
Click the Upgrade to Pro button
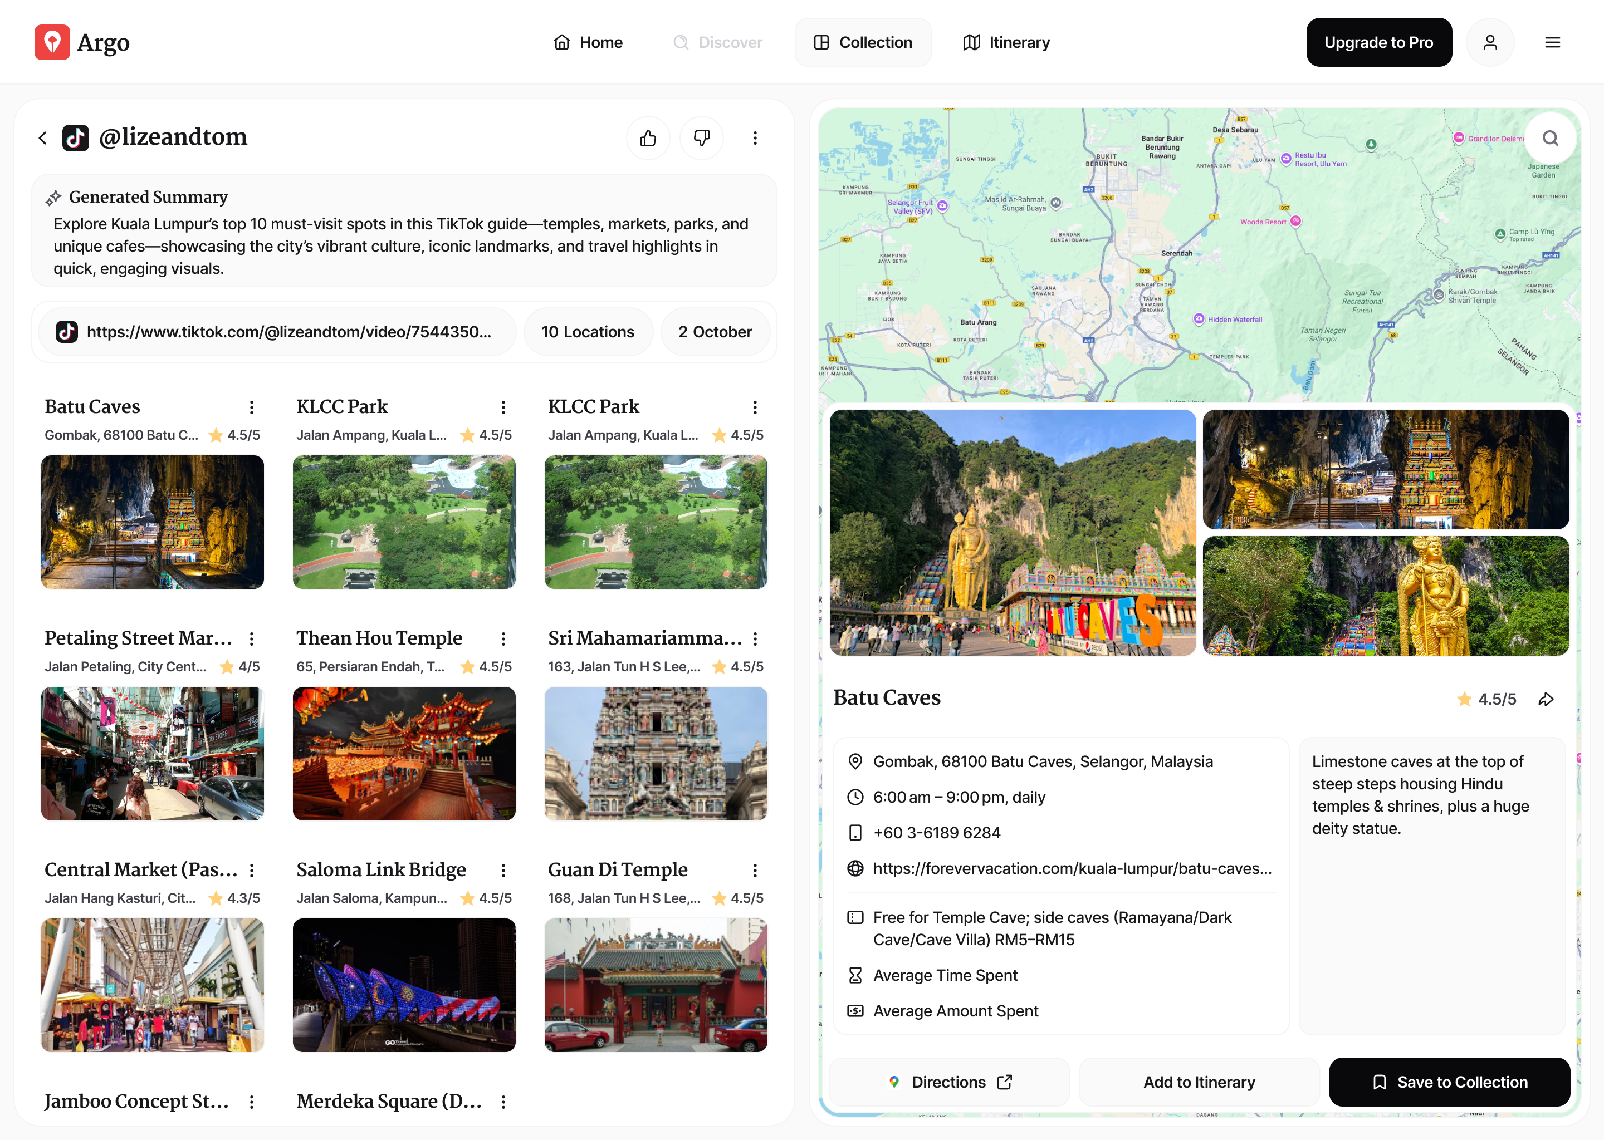pyautogui.click(x=1378, y=42)
